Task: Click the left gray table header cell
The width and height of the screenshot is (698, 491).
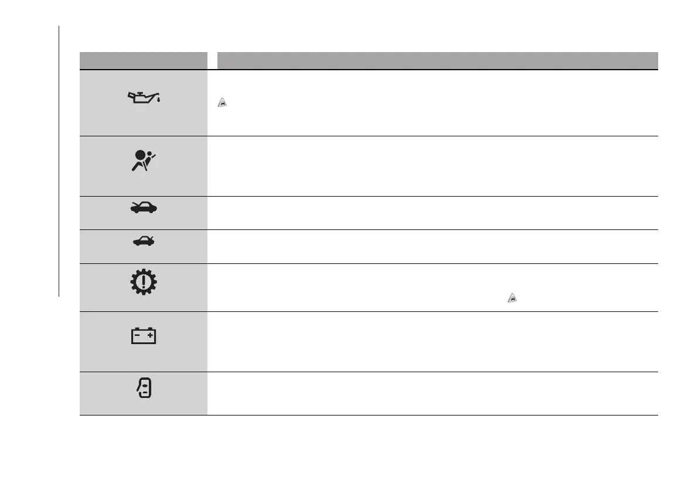Action: pyautogui.click(x=144, y=61)
